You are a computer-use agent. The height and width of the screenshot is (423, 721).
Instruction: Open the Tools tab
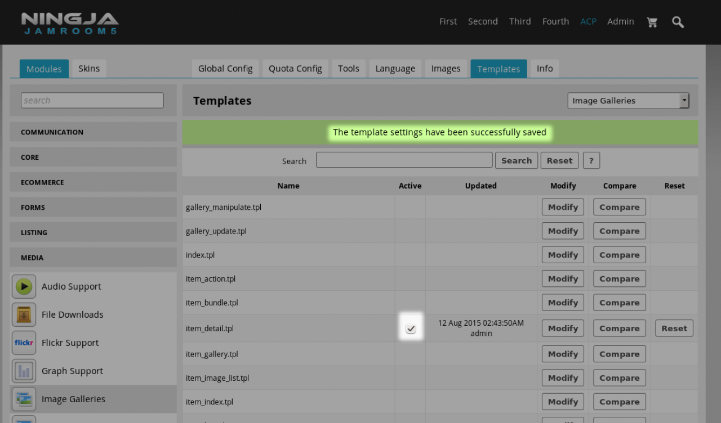tap(349, 69)
